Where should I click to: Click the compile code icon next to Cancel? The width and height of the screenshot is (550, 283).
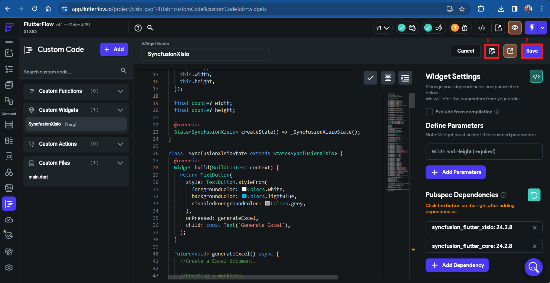(492, 51)
